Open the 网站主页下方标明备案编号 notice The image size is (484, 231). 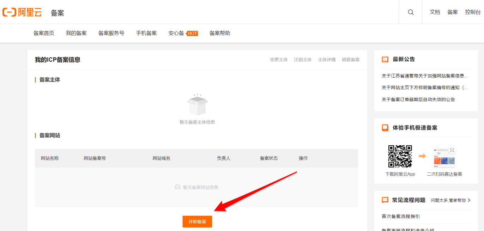pyautogui.click(x=425, y=88)
